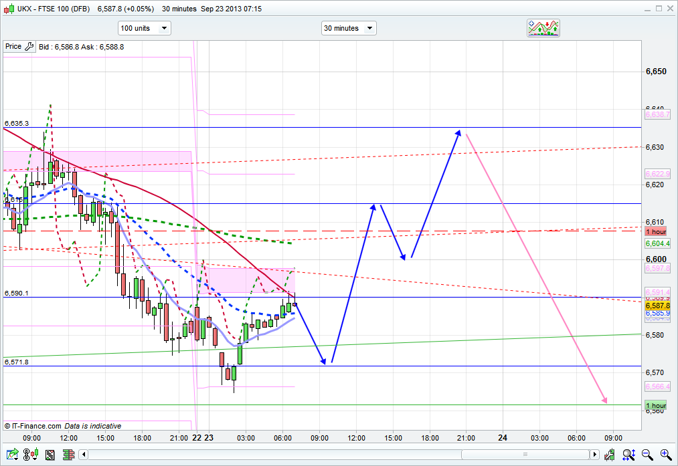Click the linked candlestick chart icon
Viewport: 678px width, 466px height.
pyautogui.click(x=30, y=455)
